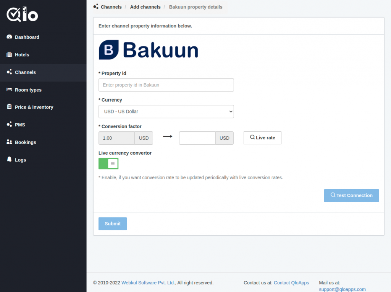
Task: Click the Qlo logo in sidebar
Action: 22,14
